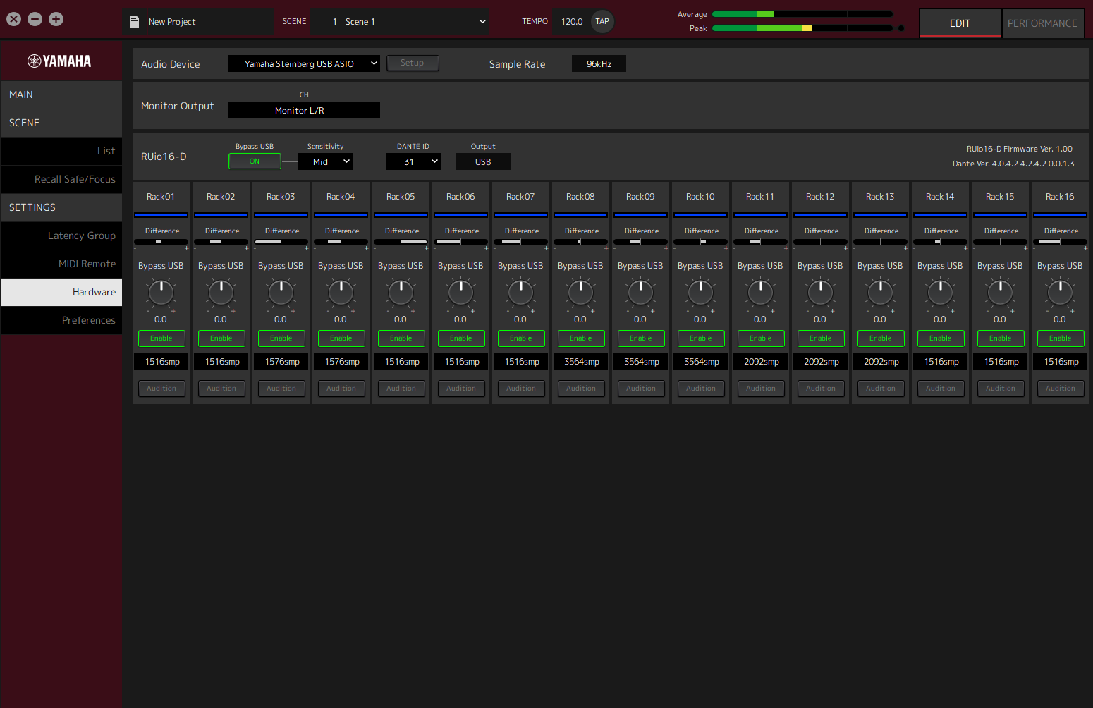The width and height of the screenshot is (1093, 708).
Task: Click the Rack02 Difference slider
Action: point(221,242)
